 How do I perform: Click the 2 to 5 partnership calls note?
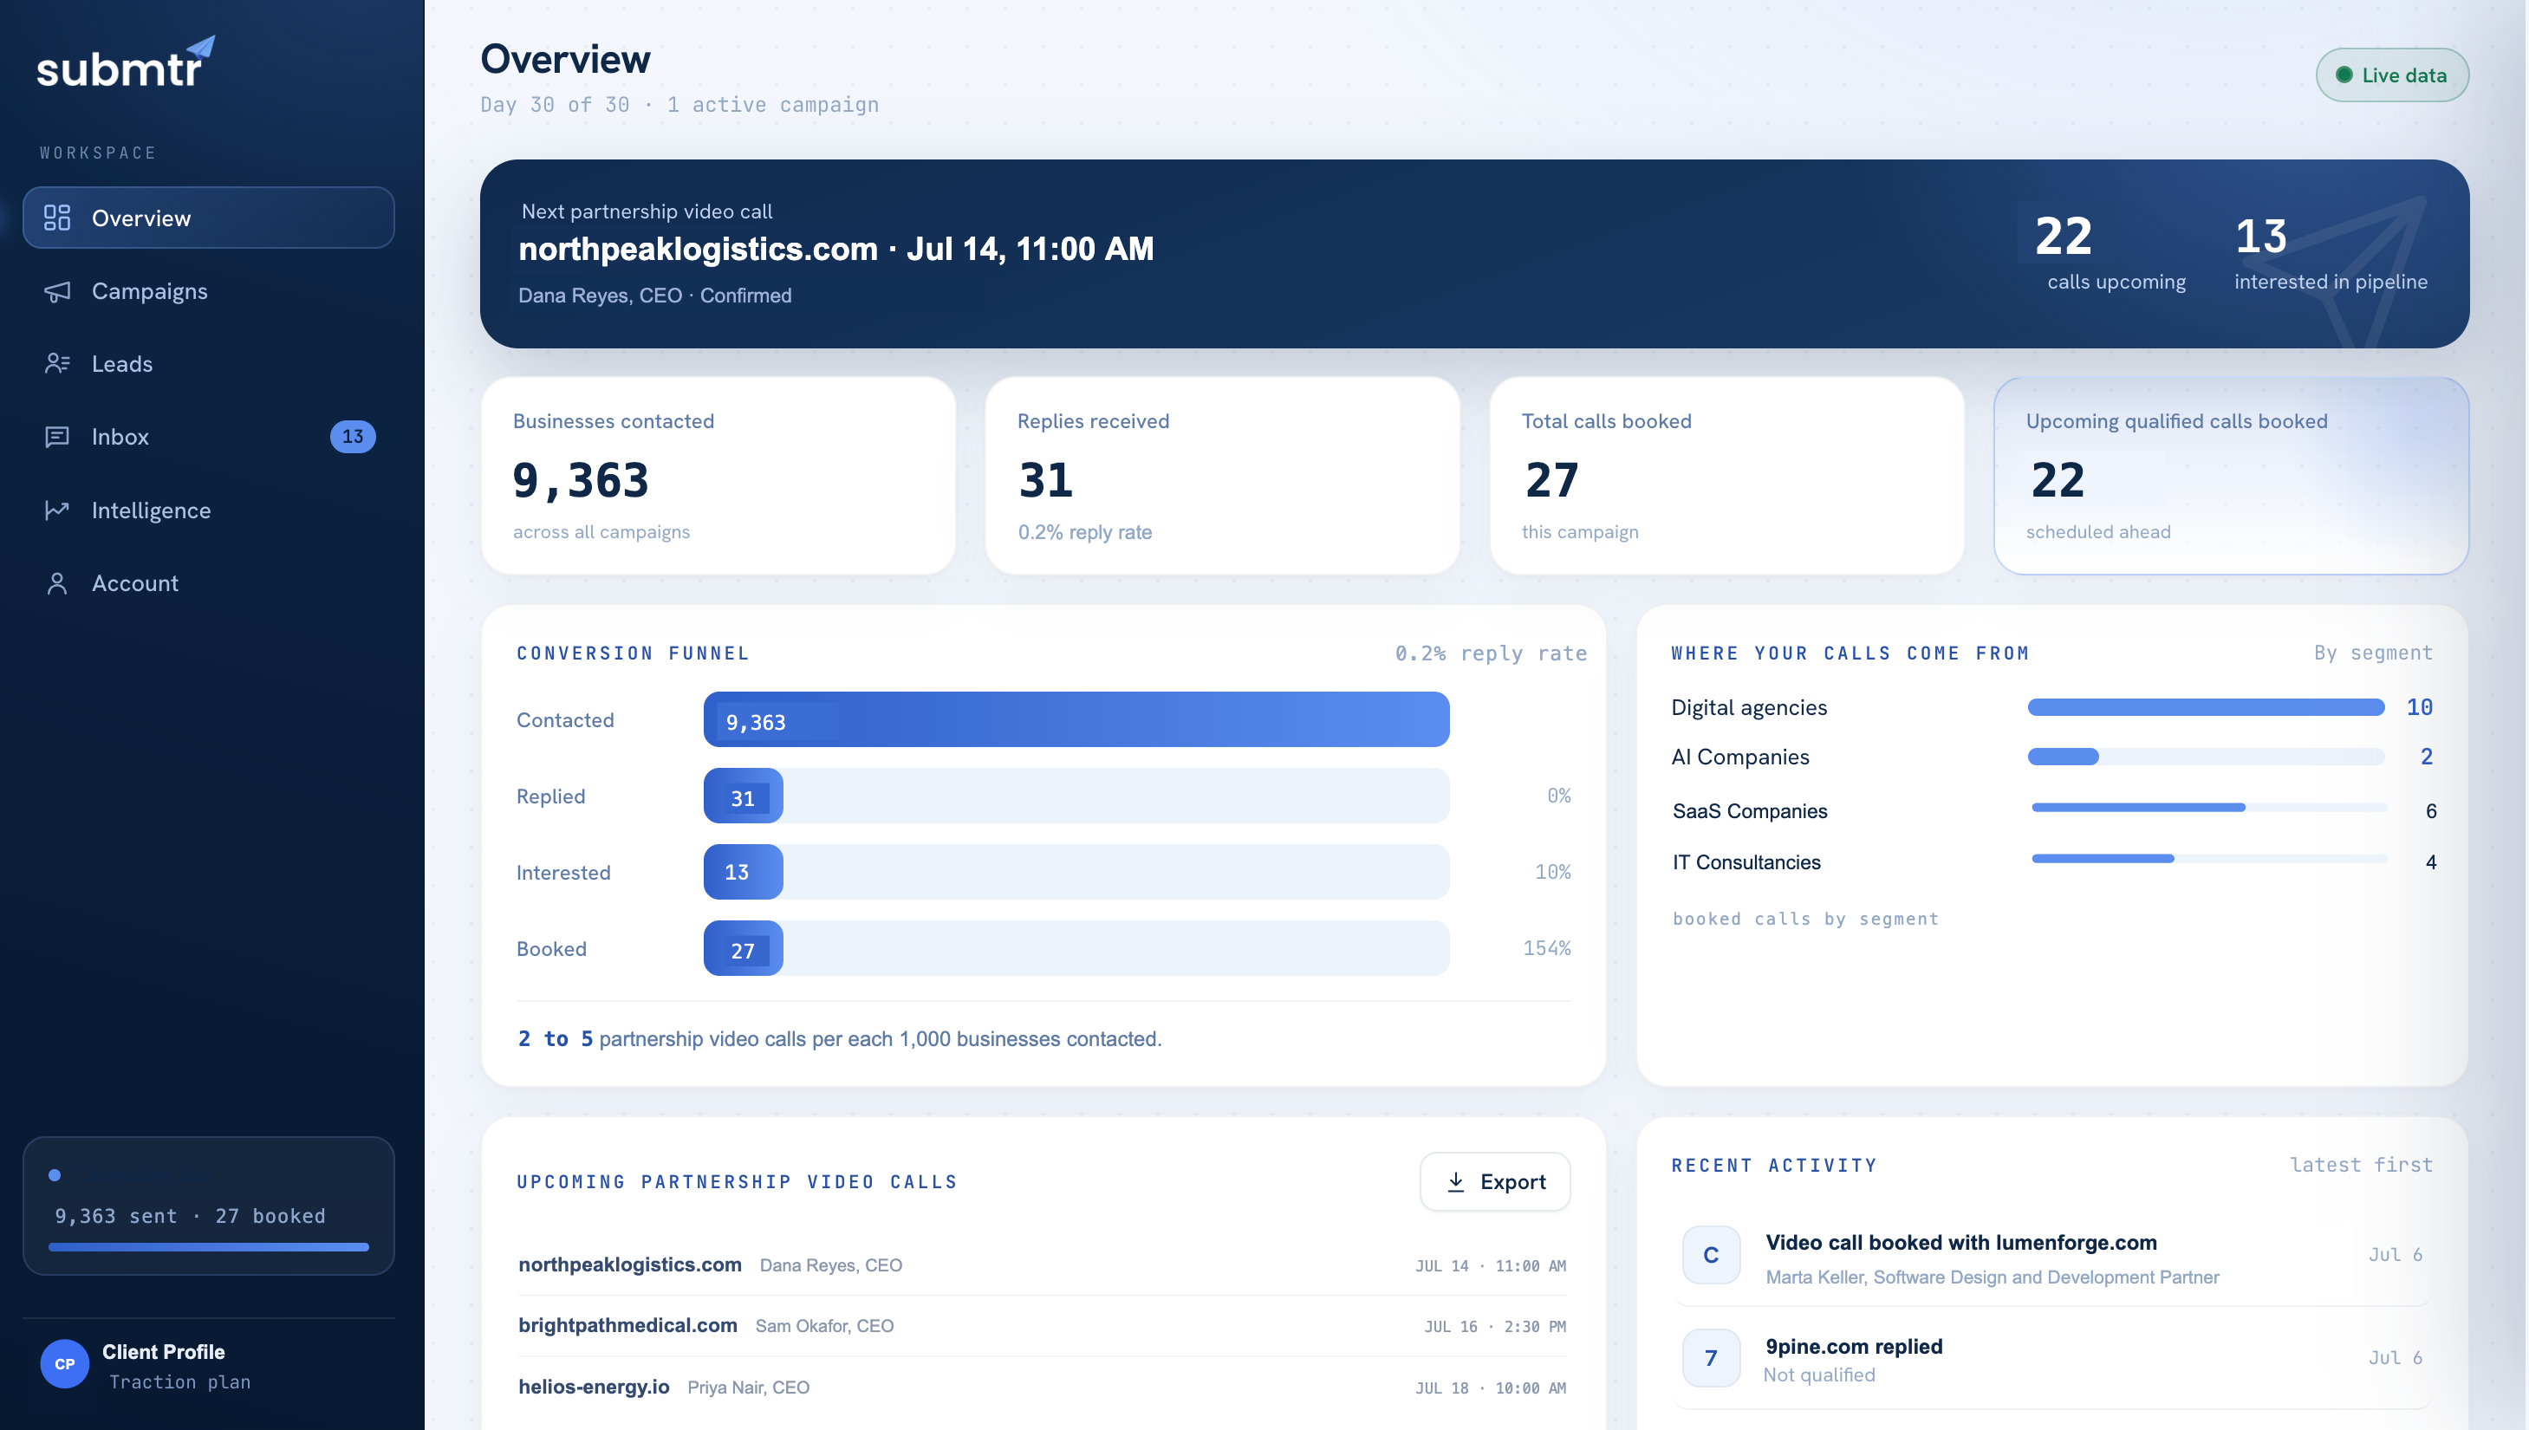(x=840, y=1039)
